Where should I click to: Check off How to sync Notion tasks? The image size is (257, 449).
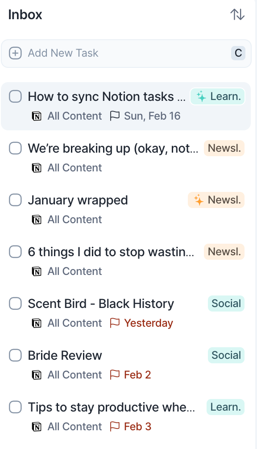pyautogui.click(x=15, y=96)
